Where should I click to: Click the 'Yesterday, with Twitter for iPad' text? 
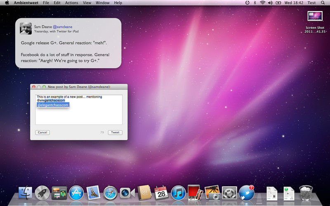(x=57, y=31)
